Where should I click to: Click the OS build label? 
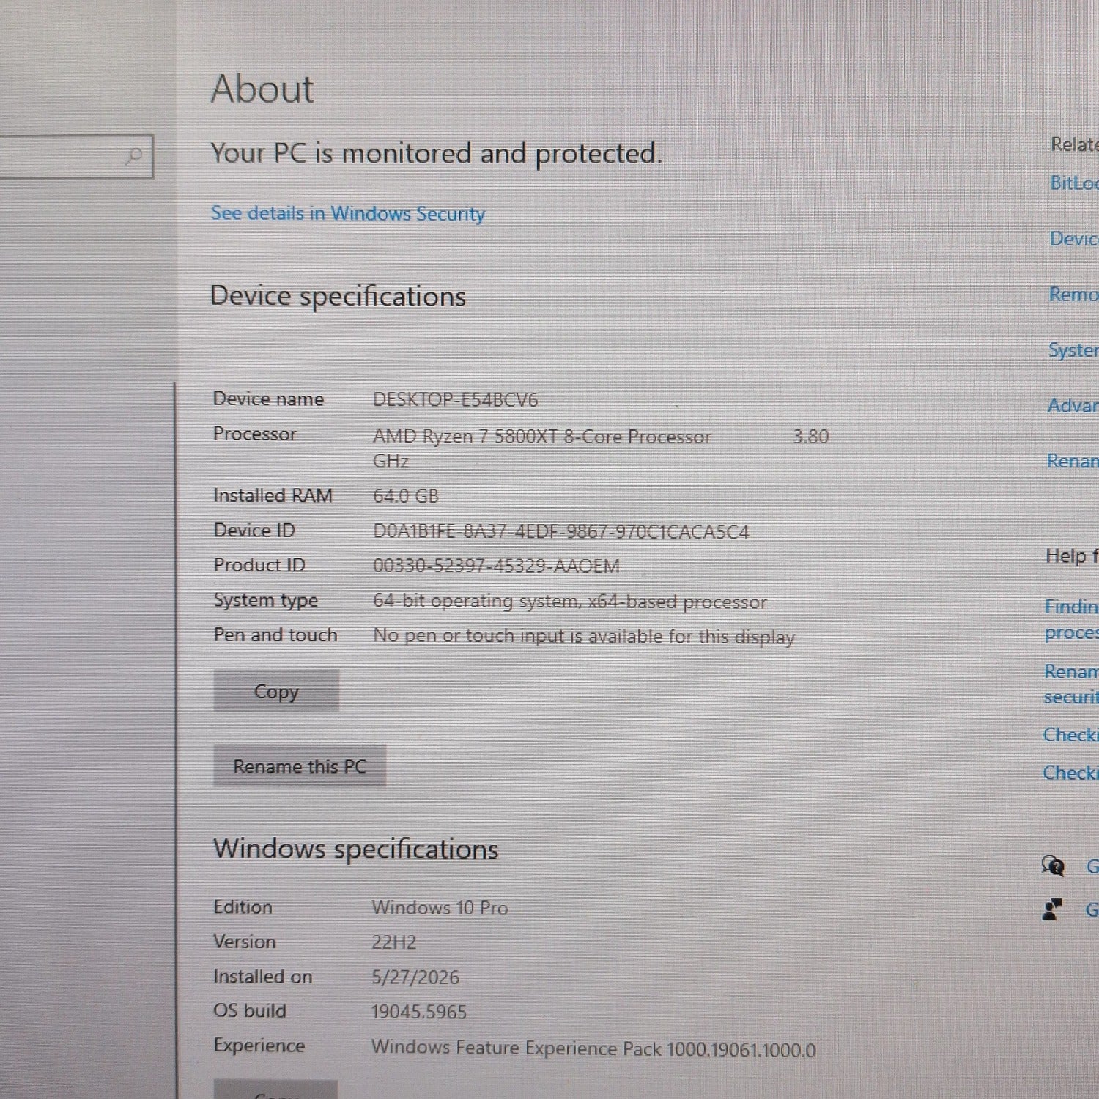[250, 1011]
